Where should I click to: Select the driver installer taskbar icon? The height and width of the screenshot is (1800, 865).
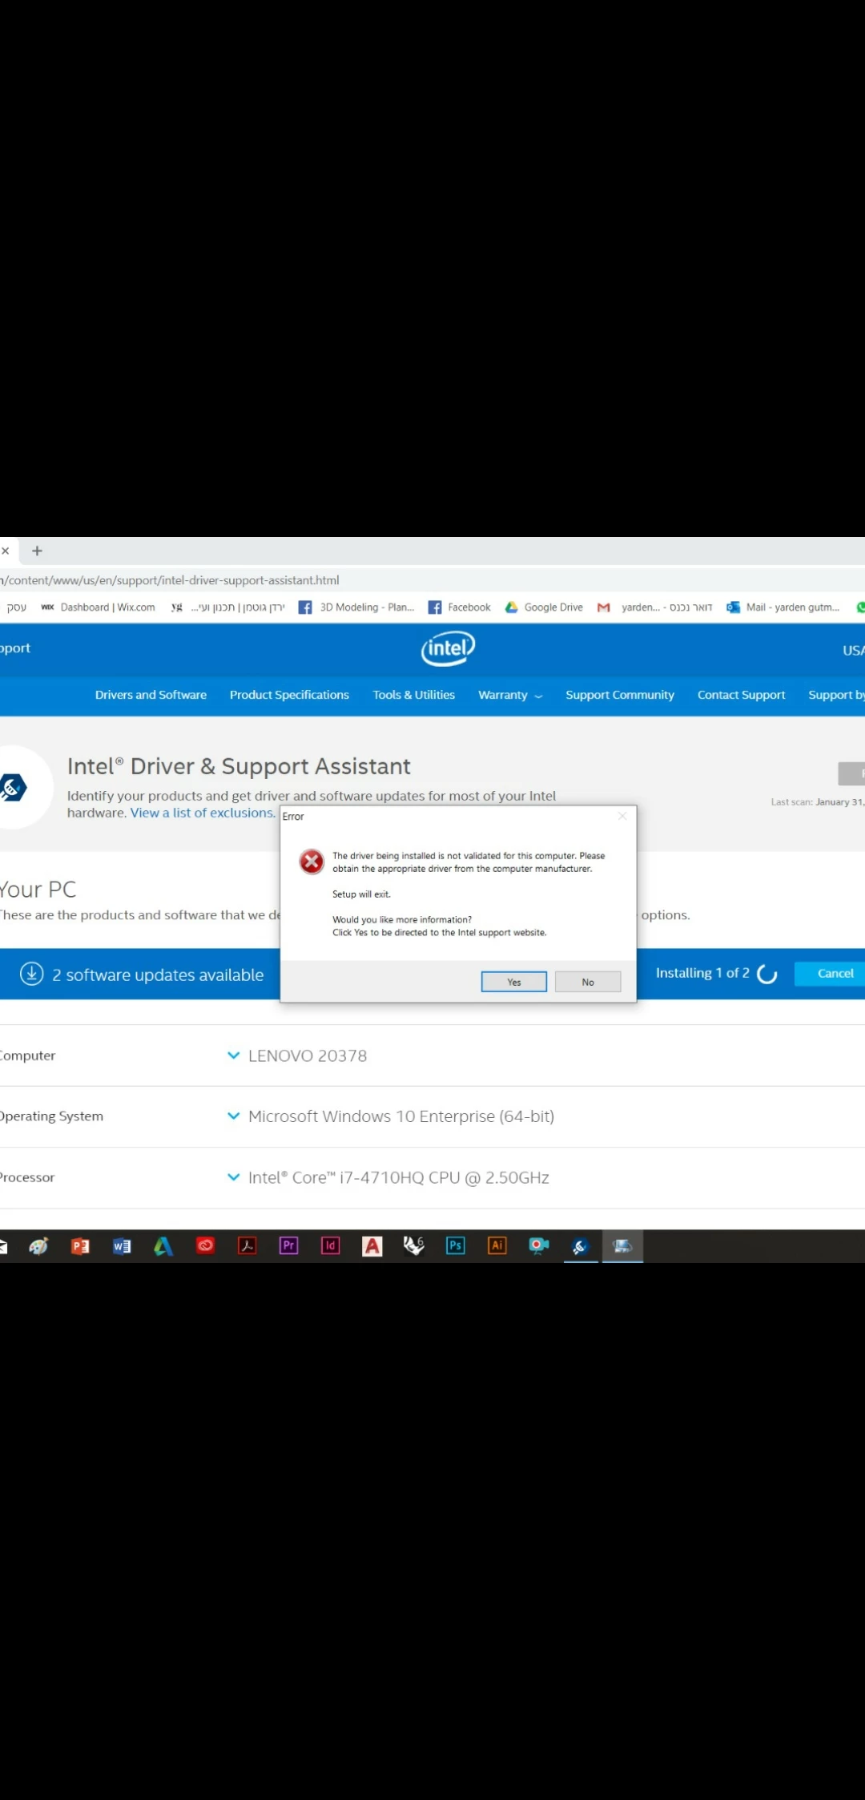[622, 1246]
